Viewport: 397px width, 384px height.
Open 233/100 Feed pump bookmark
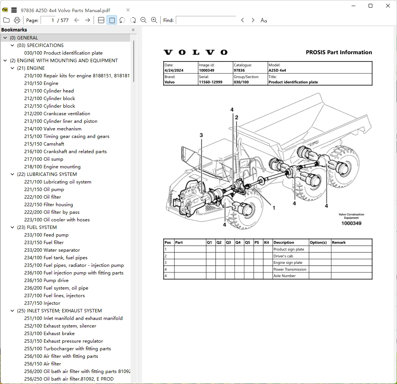pos(46,235)
